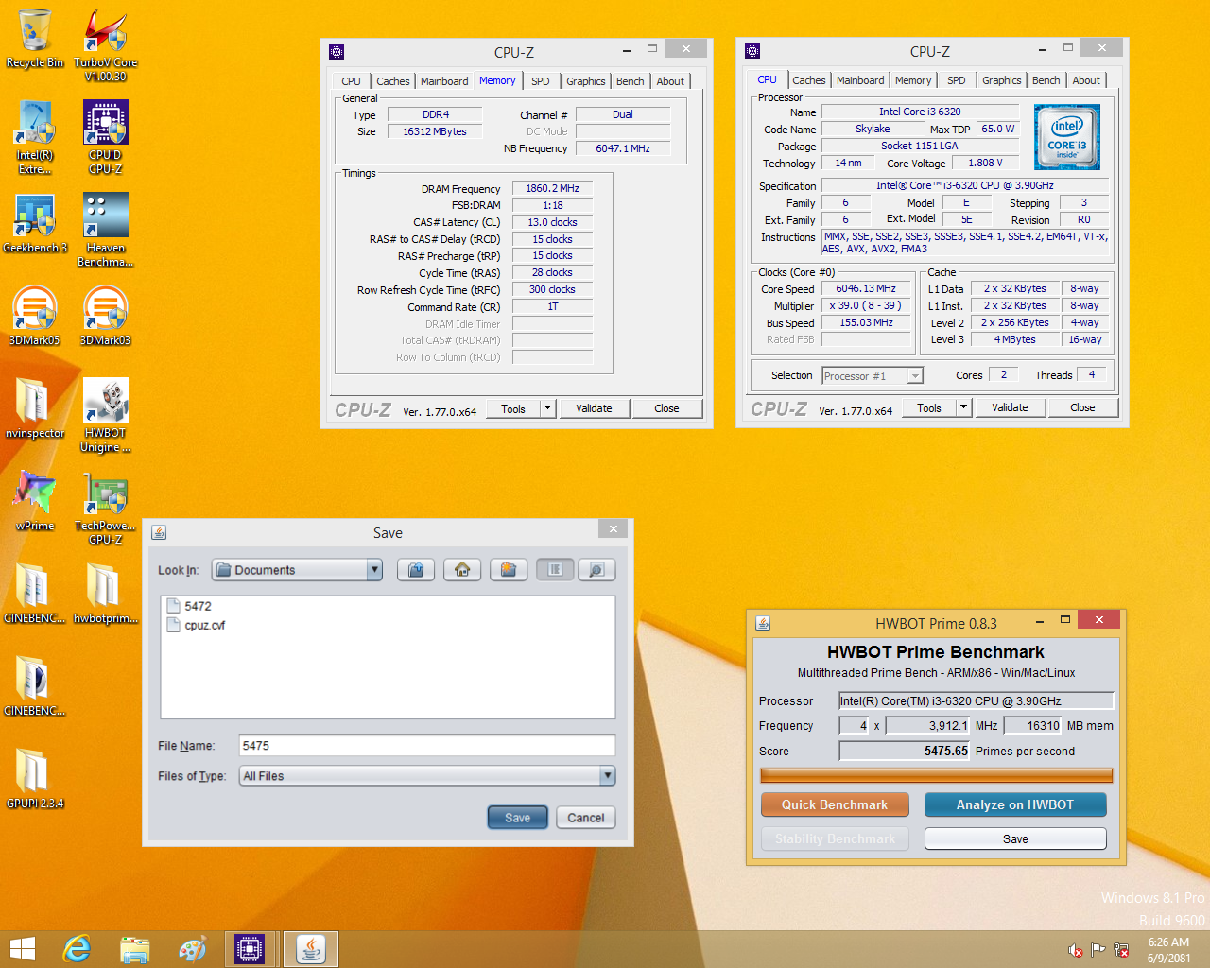1210x968 pixels.
Task: Click Tools button in right CPU-Z window
Action: (929, 407)
